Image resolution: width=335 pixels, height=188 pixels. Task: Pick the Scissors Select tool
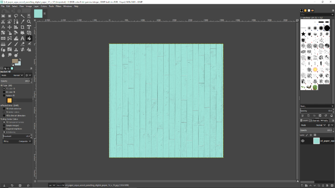tap(3, 22)
